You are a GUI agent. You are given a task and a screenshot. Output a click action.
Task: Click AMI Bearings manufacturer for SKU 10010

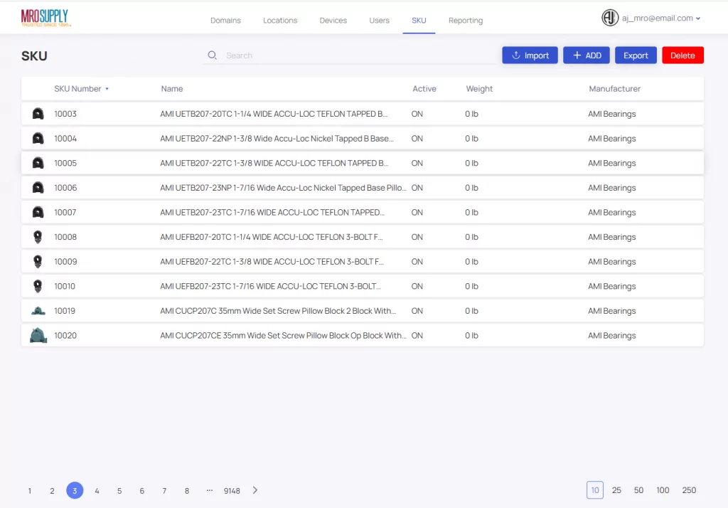point(612,286)
